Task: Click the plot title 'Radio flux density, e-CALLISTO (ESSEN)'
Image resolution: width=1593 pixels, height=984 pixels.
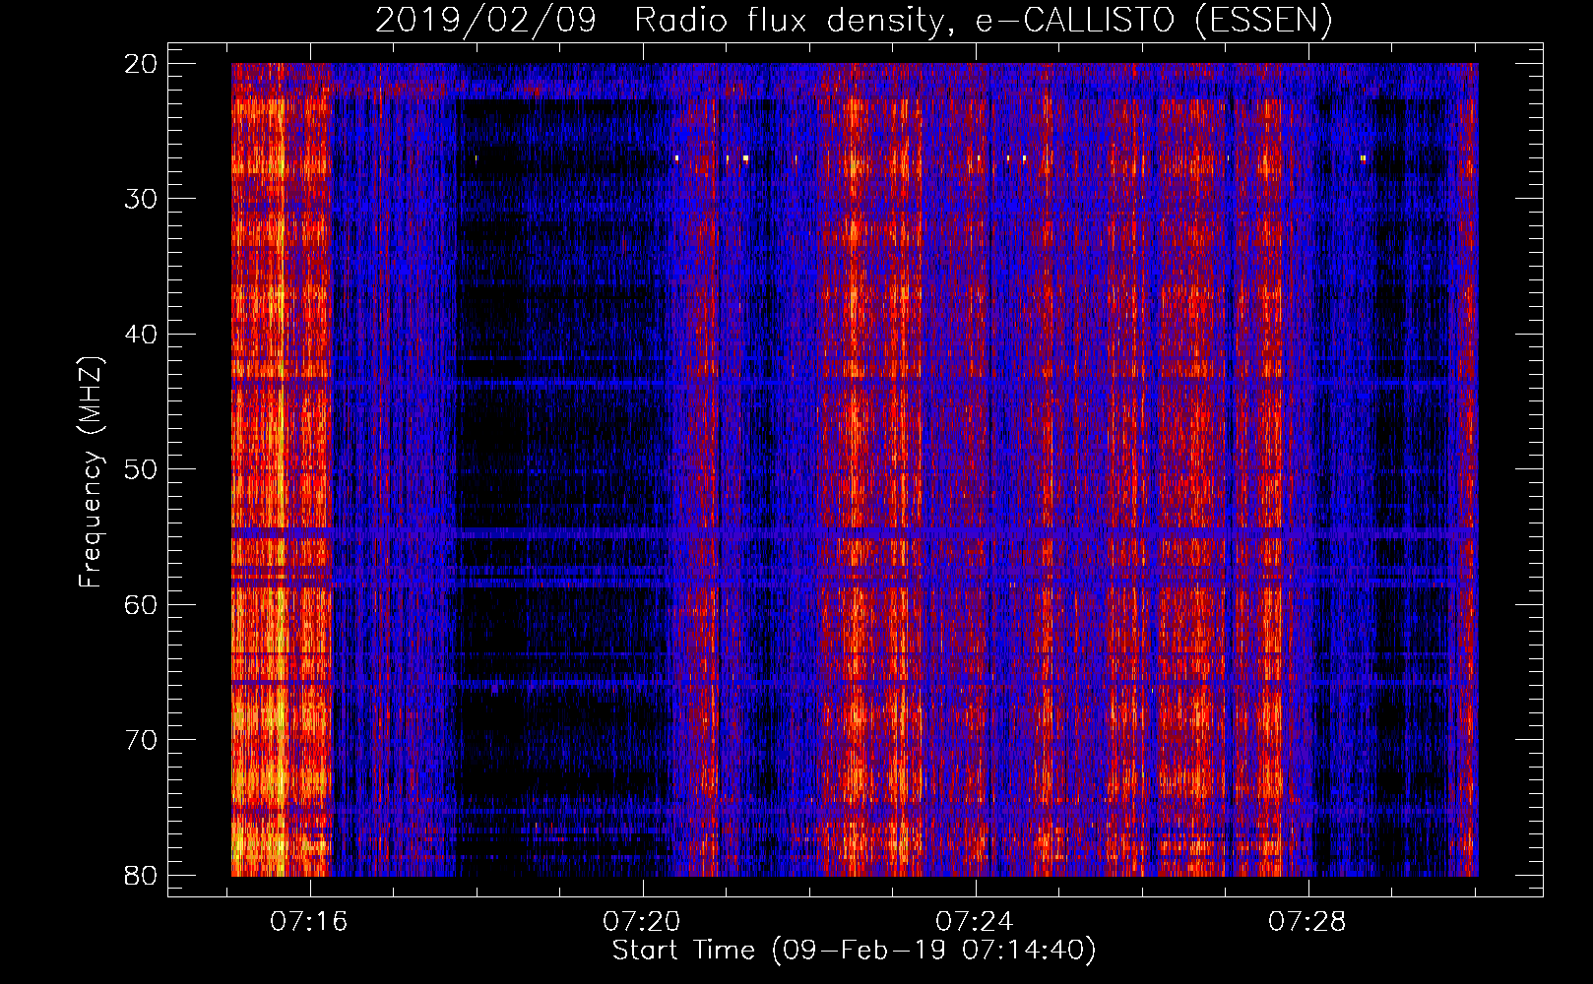Action: 983,20
